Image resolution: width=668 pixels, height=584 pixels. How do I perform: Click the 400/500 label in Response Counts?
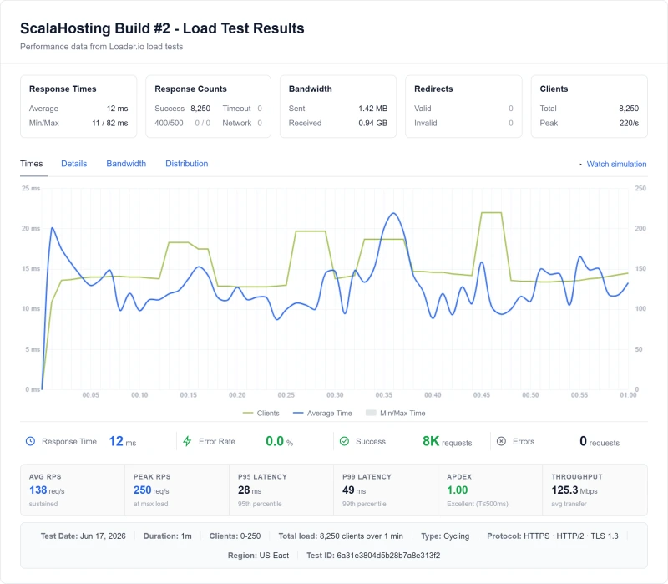click(x=169, y=123)
